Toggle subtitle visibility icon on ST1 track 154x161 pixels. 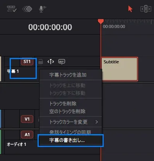[x=62, y=61]
